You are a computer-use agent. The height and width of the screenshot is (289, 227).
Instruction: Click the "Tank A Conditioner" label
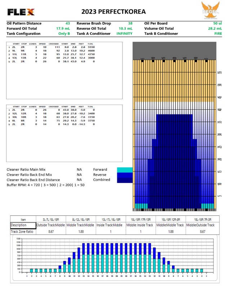click(94, 34)
